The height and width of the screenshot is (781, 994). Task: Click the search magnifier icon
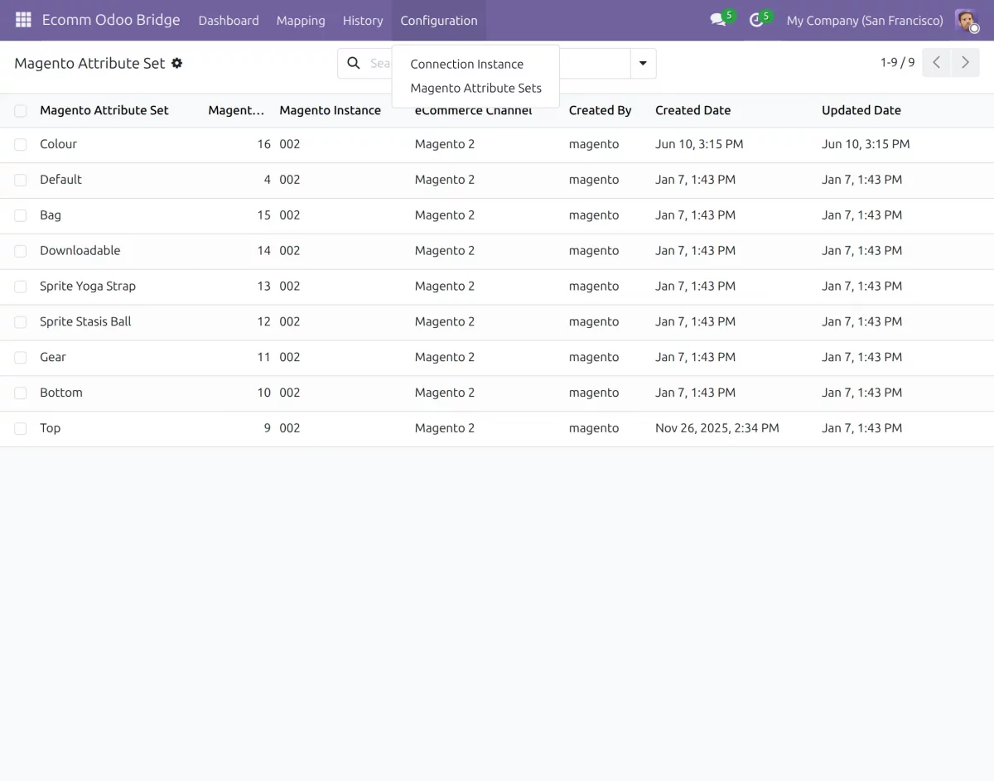click(x=354, y=63)
